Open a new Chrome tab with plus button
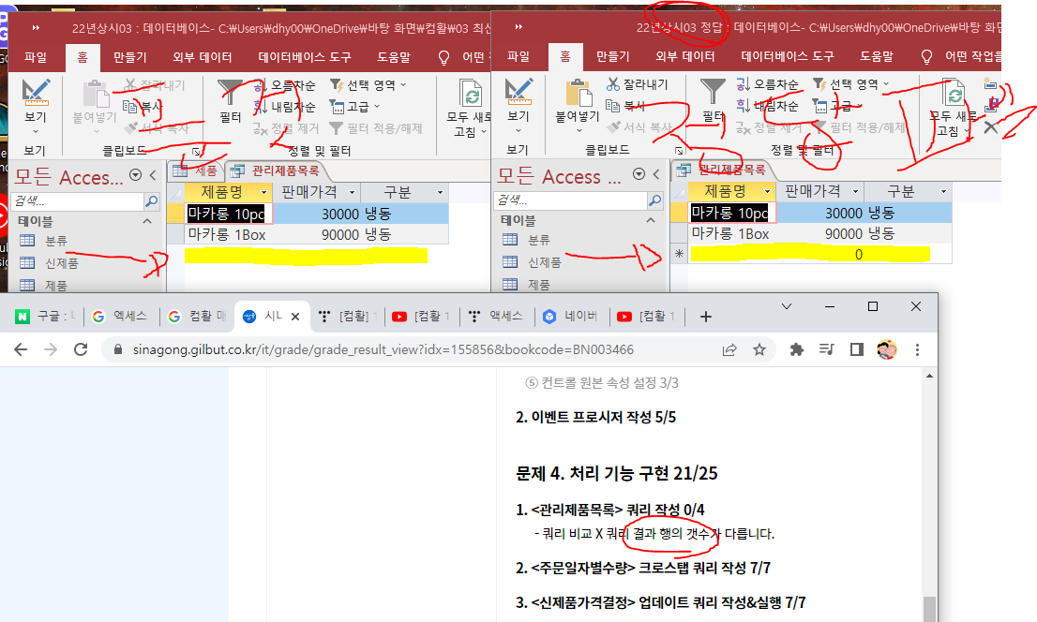Screen dimensions: 1037x622 (706, 317)
